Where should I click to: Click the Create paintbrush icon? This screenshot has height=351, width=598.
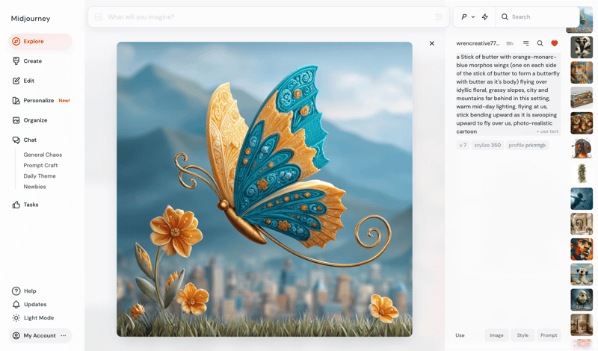tap(16, 61)
